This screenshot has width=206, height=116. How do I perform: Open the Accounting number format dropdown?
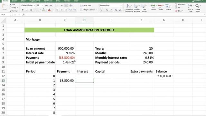[121, 5]
